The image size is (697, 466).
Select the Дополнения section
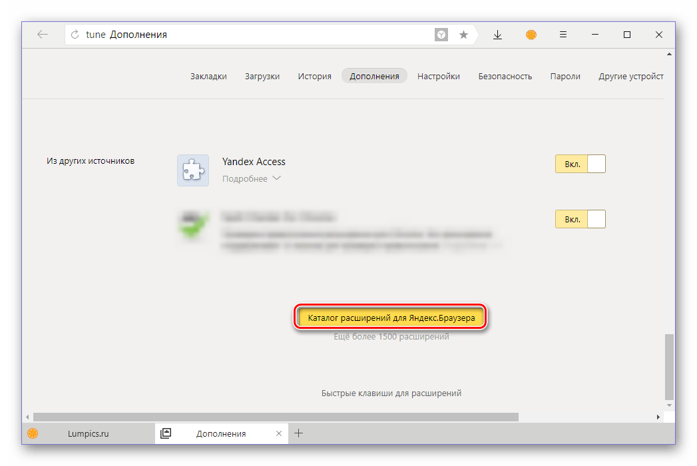coord(374,76)
